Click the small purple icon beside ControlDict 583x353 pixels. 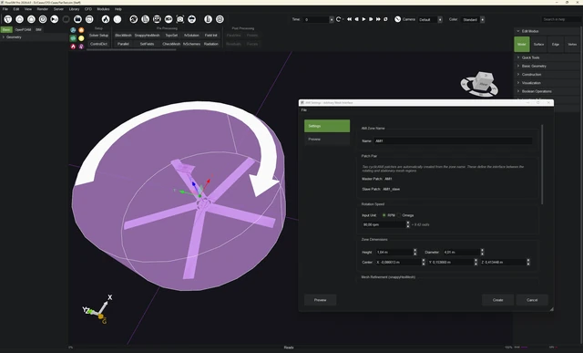[81, 47]
